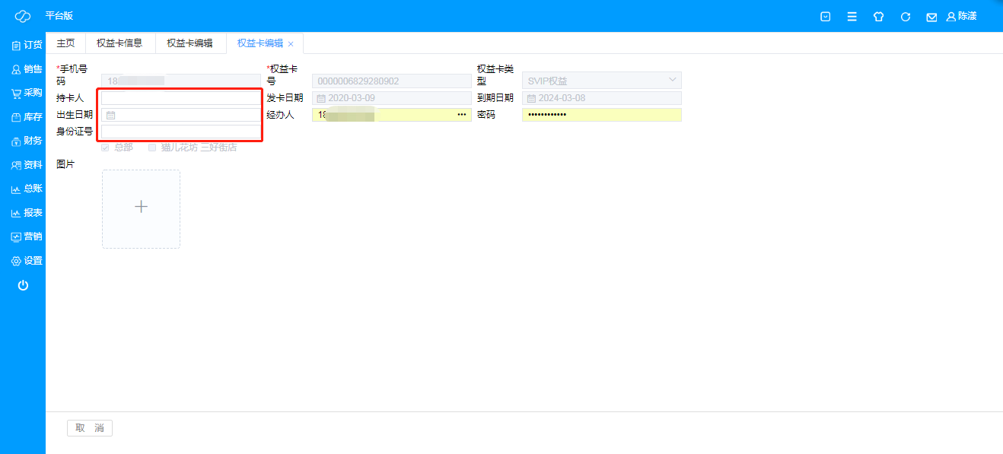Switch to the 主页 tab

[66, 43]
